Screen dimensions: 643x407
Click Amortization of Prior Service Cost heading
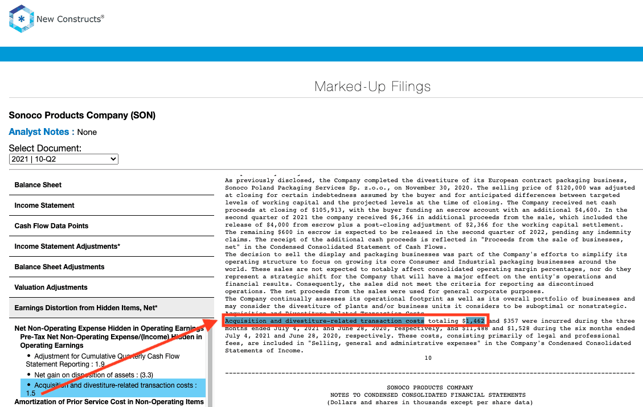click(109, 402)
